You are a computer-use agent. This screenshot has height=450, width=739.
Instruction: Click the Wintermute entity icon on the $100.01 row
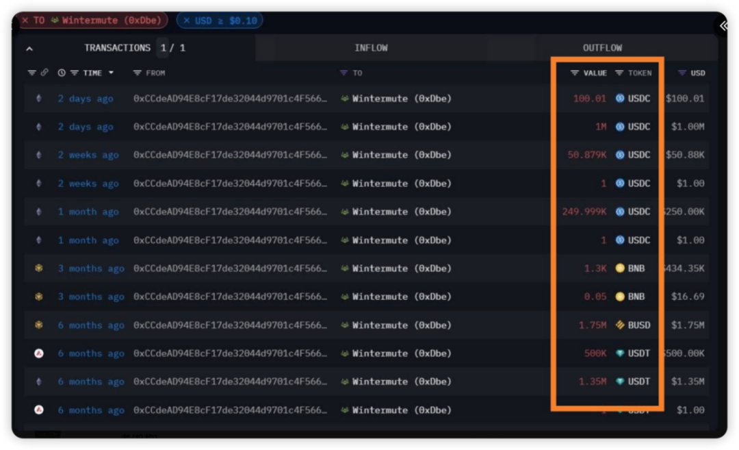point(344,99)
